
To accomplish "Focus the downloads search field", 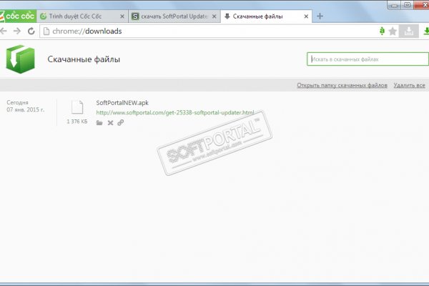I will tap(365, 59).
